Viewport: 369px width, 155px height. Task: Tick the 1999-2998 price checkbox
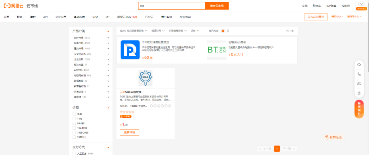74,133
